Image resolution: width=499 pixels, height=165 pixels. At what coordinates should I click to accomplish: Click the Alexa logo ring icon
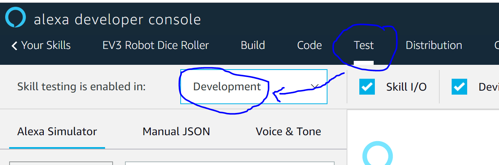point(15,17)
